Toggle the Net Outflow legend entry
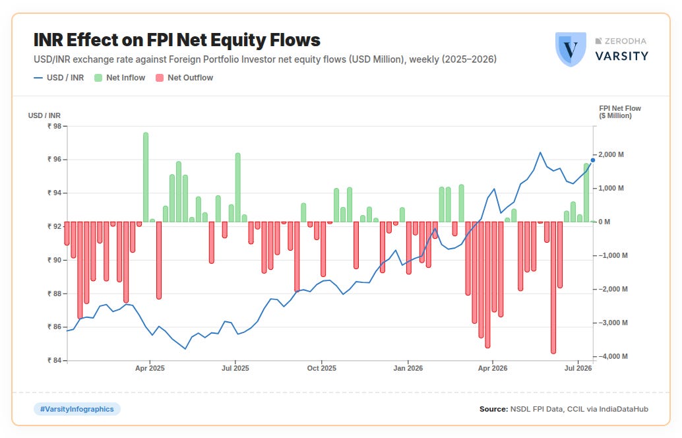The image size is (682, 438). pyautogui.click(x=185, y=78)
